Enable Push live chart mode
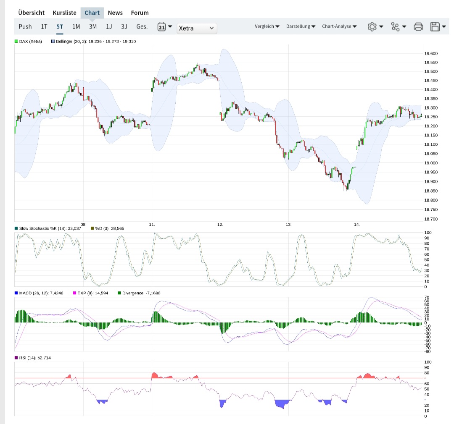 point(25,26)
